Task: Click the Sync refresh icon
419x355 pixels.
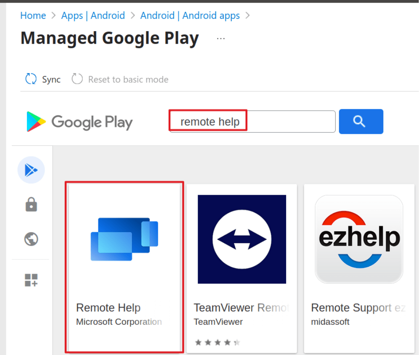Action: [31, 79]
